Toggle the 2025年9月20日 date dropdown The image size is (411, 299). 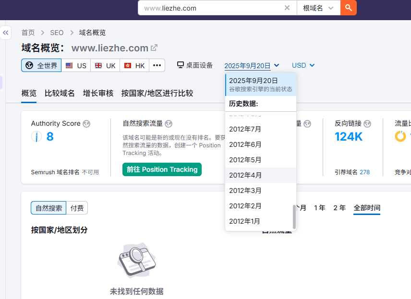click(252, 66)
